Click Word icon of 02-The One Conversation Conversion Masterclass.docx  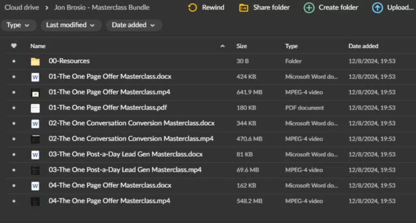(x=35, y=124)
